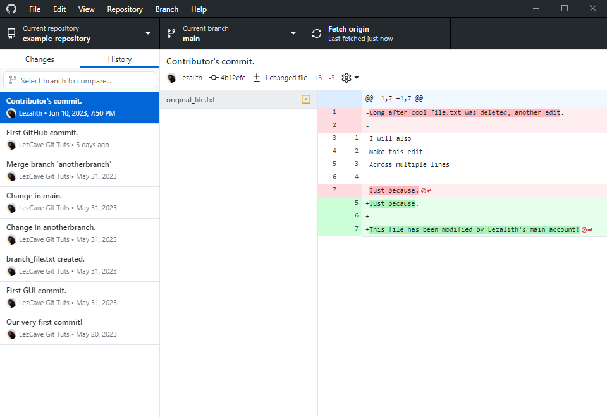Select the "Merge branch 'anotherbranch'" history entry

point(80,171)
